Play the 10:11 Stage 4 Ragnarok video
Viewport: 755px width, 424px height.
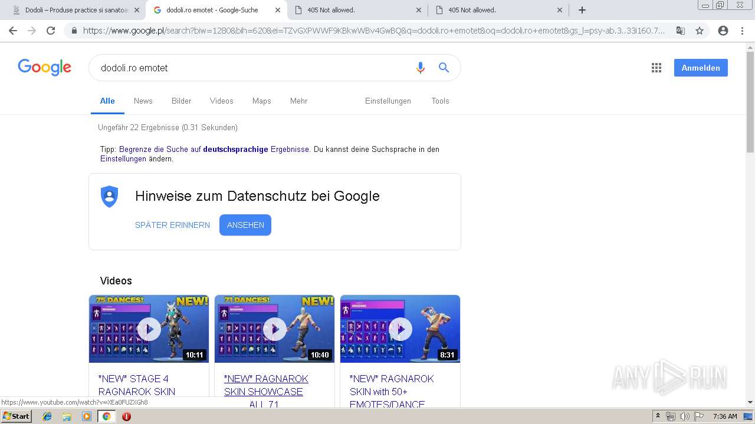coord(149,329)
